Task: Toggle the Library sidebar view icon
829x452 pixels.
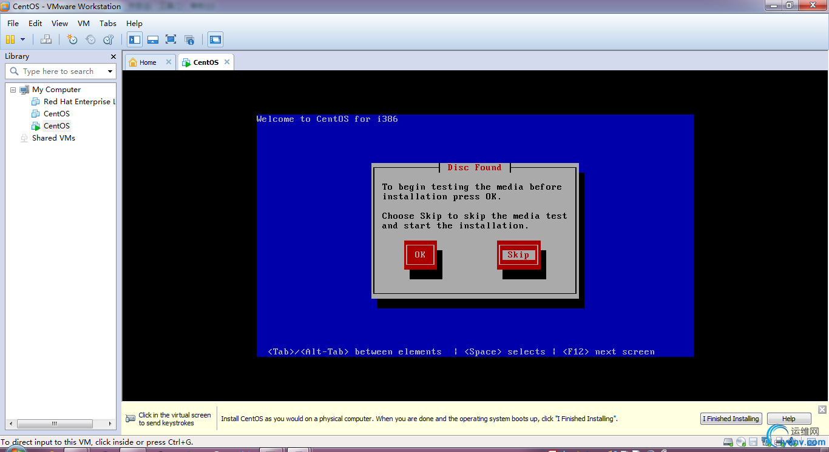Action: [x=135, y=39]
